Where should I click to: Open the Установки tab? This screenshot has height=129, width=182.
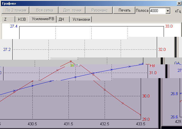(81, 20)
